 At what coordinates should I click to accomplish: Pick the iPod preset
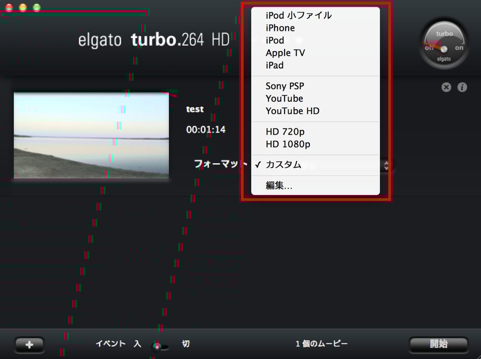tap(315, 40)
